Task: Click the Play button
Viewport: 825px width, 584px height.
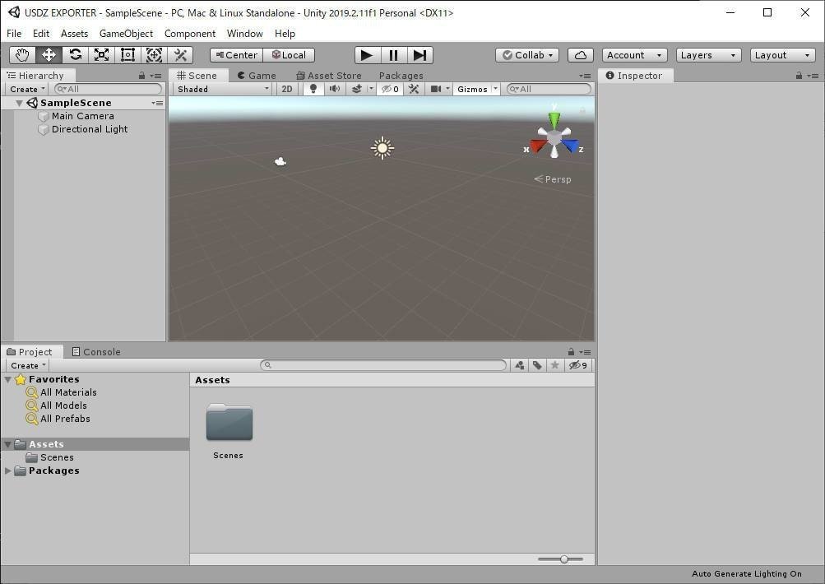Action: click(367, 55)
